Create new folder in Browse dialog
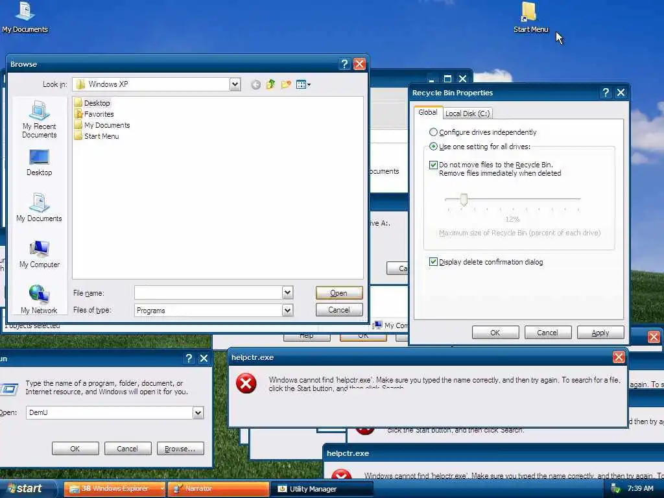 point(286,85)
